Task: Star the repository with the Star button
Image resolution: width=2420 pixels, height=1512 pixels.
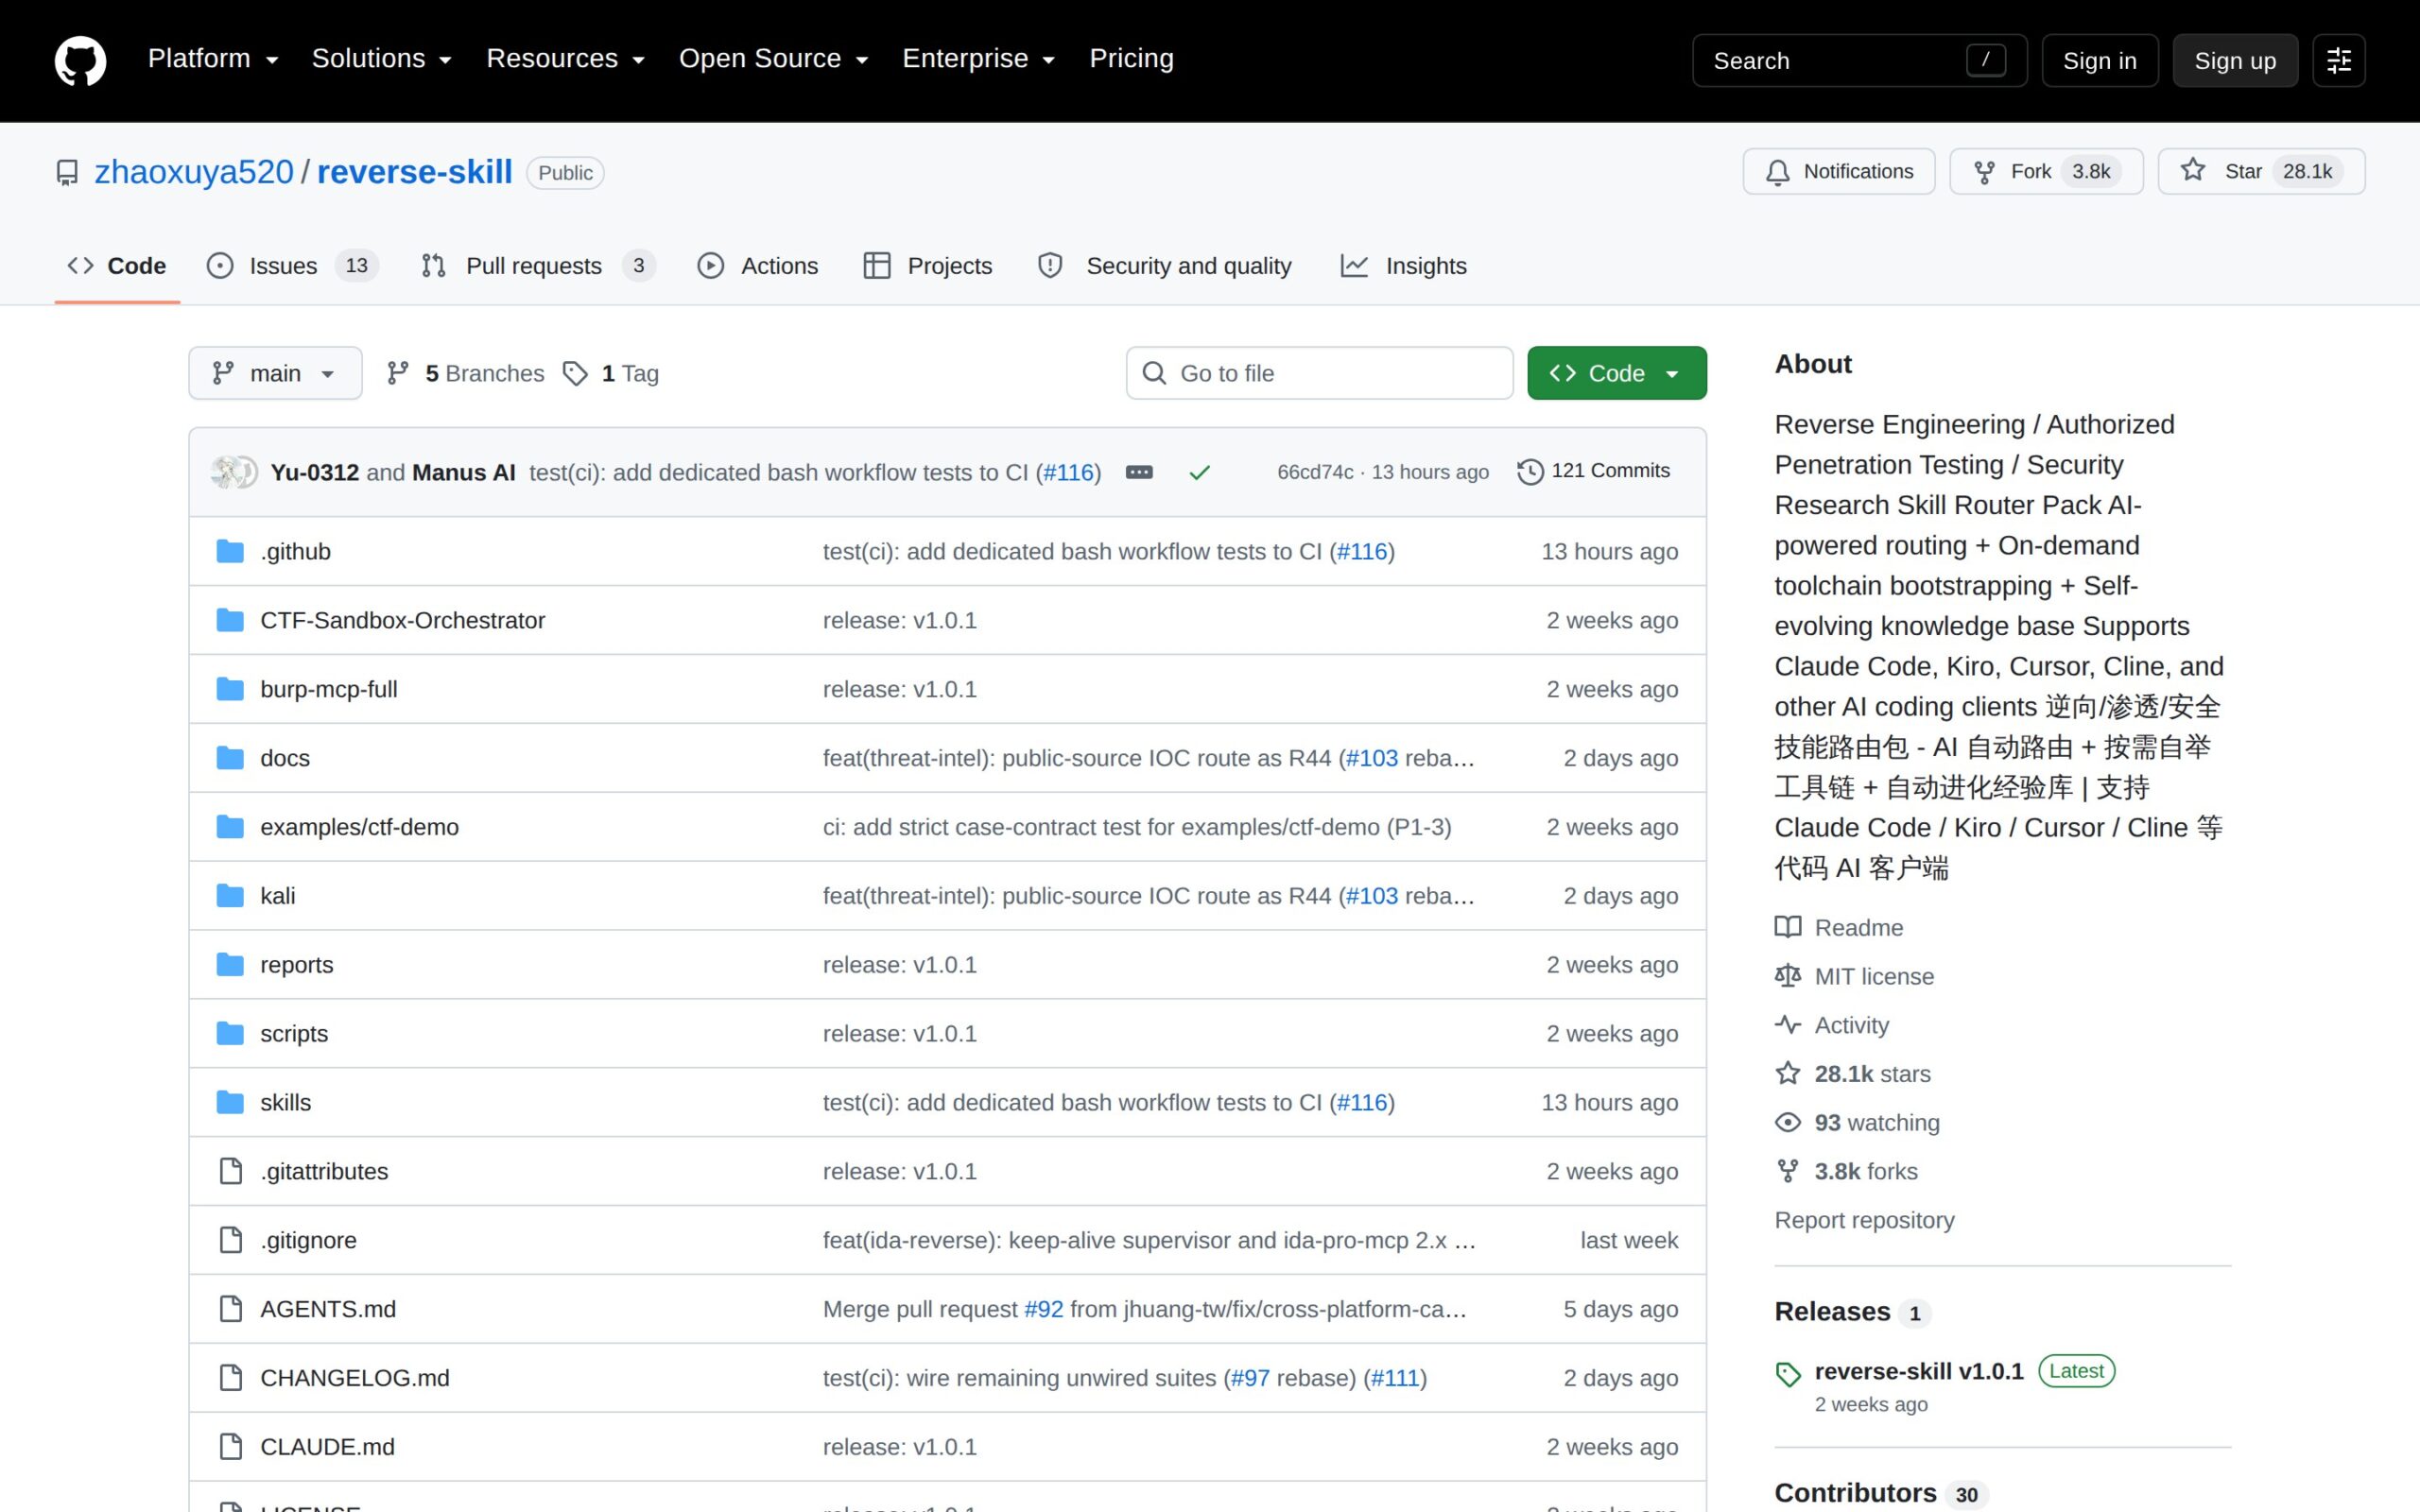Action: tap(2260, 171)
